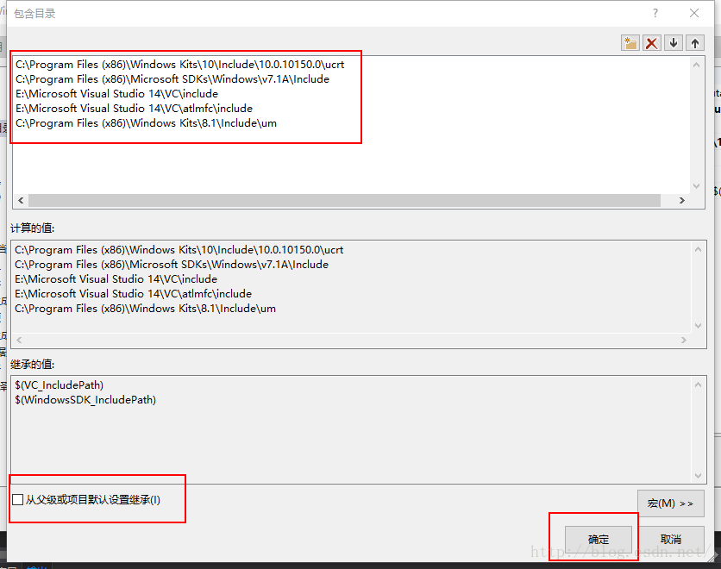Expand macros with 宏(M) >> button
The width and height of the screenshot is (721, 569).
[x=670, y=503]
